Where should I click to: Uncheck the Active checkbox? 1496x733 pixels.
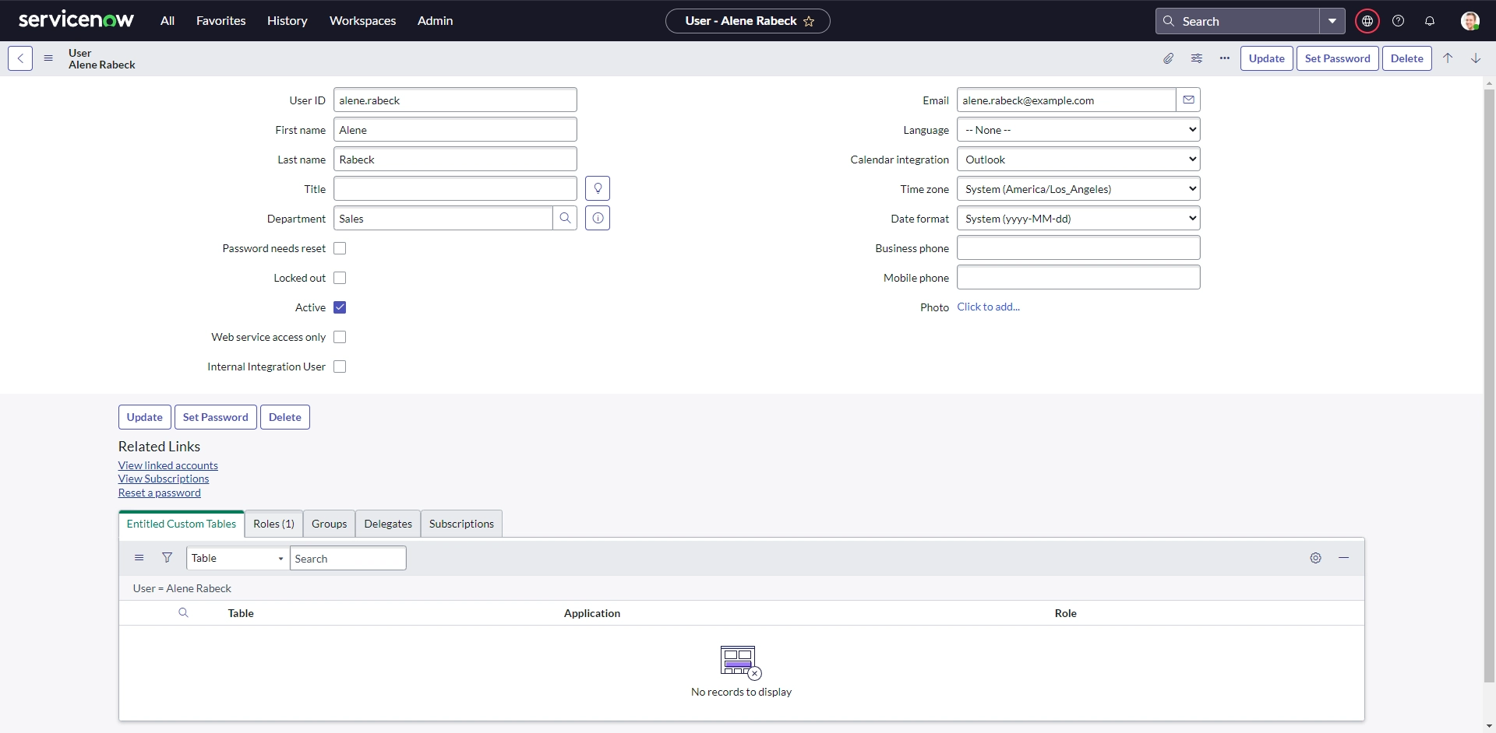(x=340, y=307)
